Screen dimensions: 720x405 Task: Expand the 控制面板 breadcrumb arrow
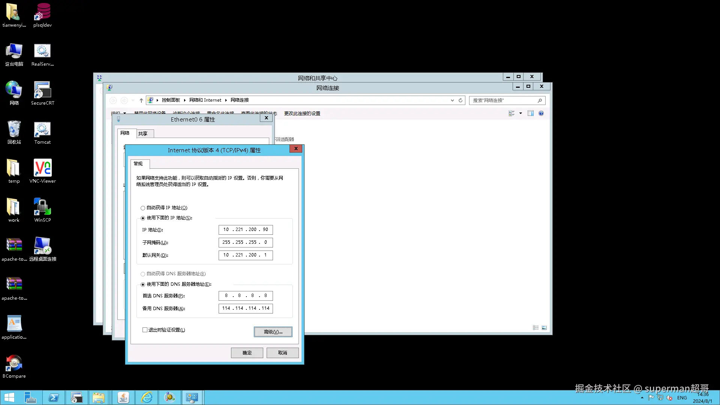tap(184, 100)
